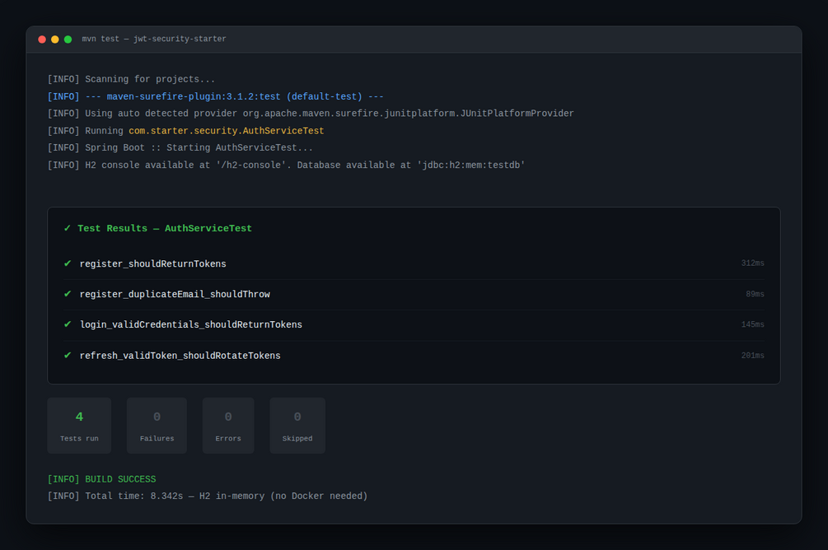
Task: Click the H2 console available log line
Action: (286, 165)
